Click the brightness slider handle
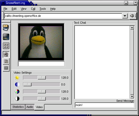The height and width of the screenshot is (116, 139). [42, 78]
